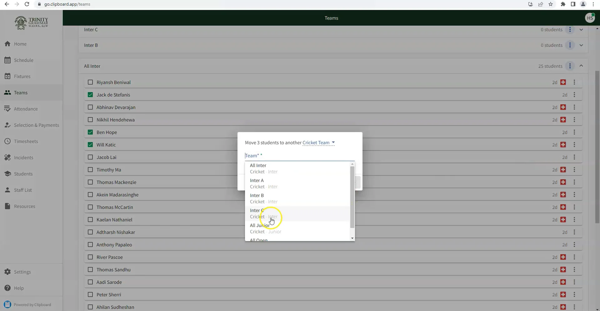
Task: Expand the Inter B team
Action: click(581, 45)
